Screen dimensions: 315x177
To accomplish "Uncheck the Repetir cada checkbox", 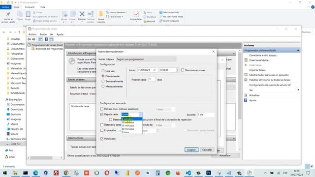I will coord(102,115).
